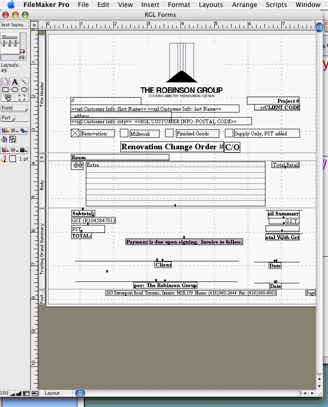Viewport: 328px width, 407px height.
Task: Select the Portal tool with corner brackets
Action: point(22,98)
